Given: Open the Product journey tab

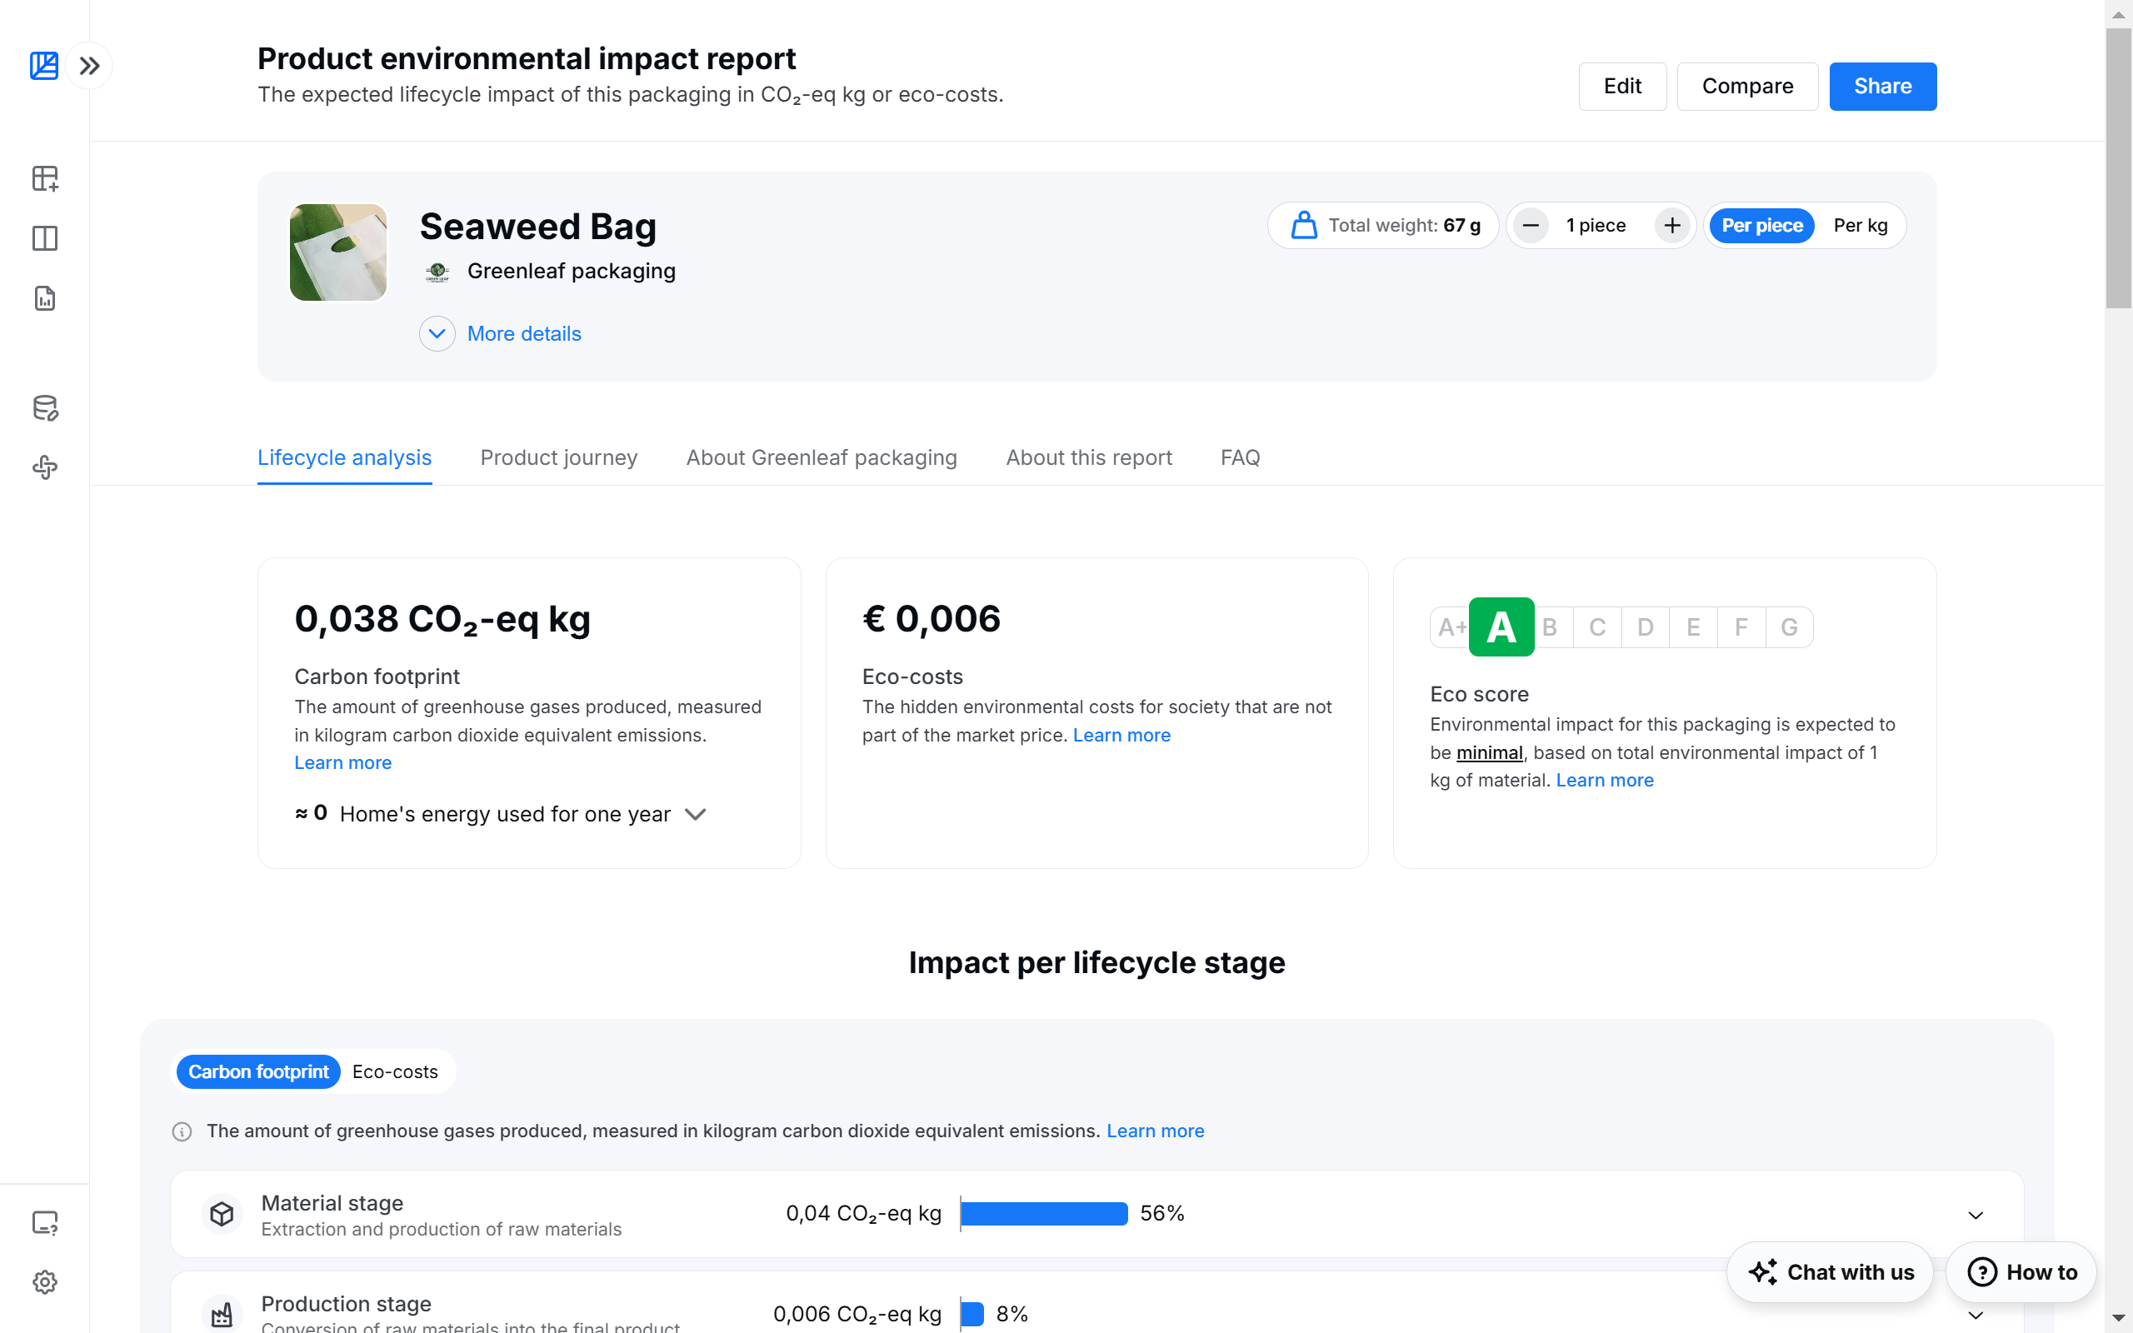Looking at the screenshot, I should click(x=559, y=457).
